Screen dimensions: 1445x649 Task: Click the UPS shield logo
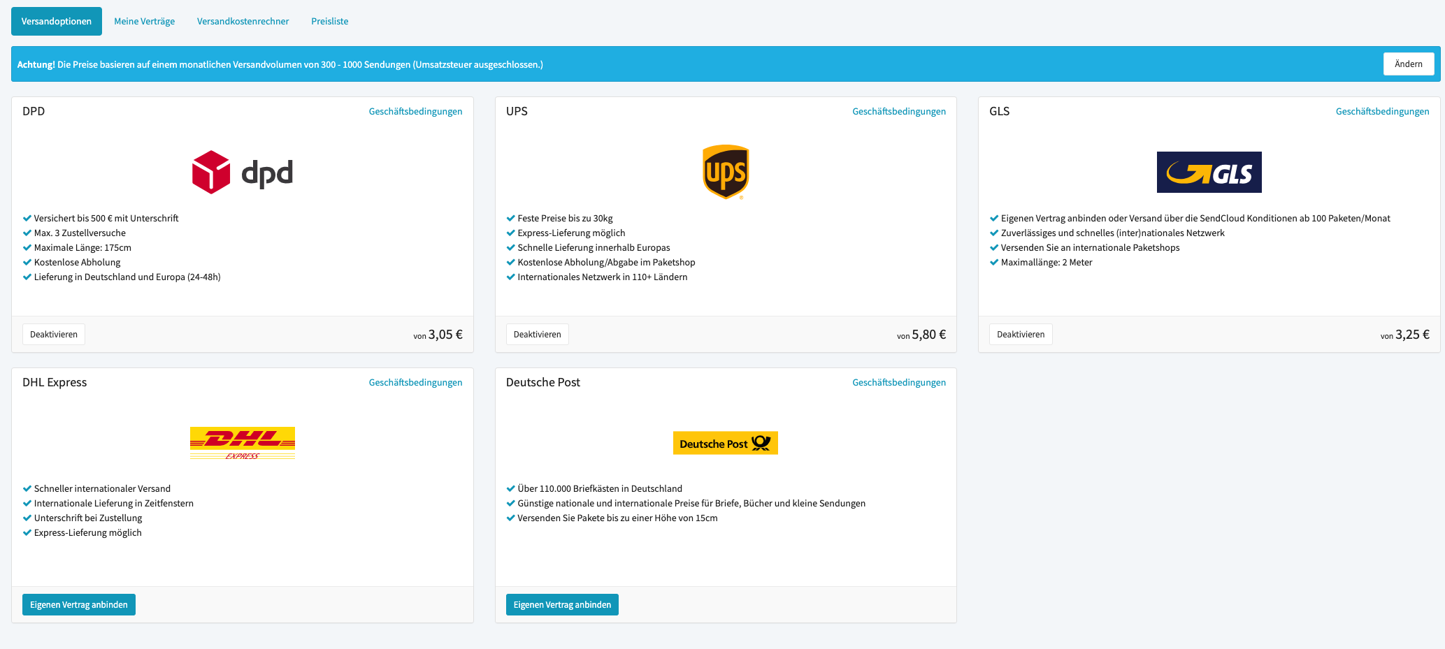tap(726, 172)
